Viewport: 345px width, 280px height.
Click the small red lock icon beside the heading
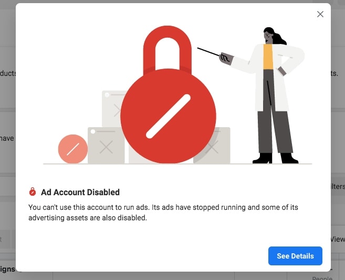(33, 192)
